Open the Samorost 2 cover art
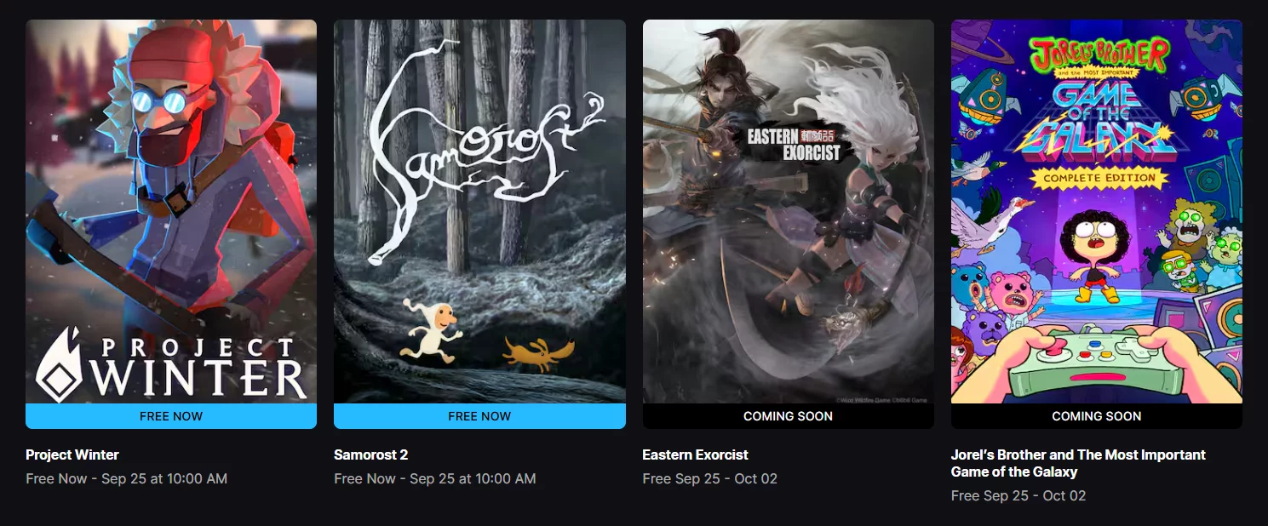This screenshot has height=526, width=1268. [x=479, y=211]
